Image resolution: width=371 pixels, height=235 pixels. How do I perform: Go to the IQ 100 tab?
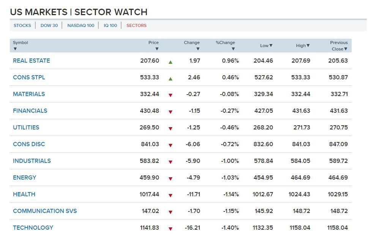pos(110,25)
